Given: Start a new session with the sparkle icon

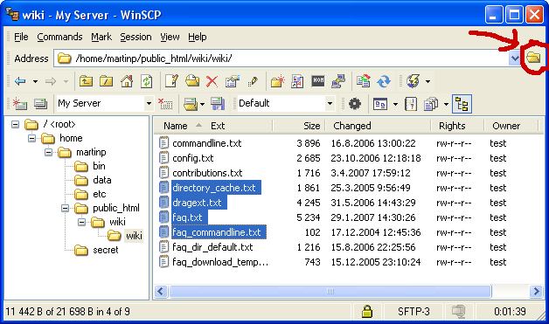Looking at the screenshot, I should pos(19,104).
